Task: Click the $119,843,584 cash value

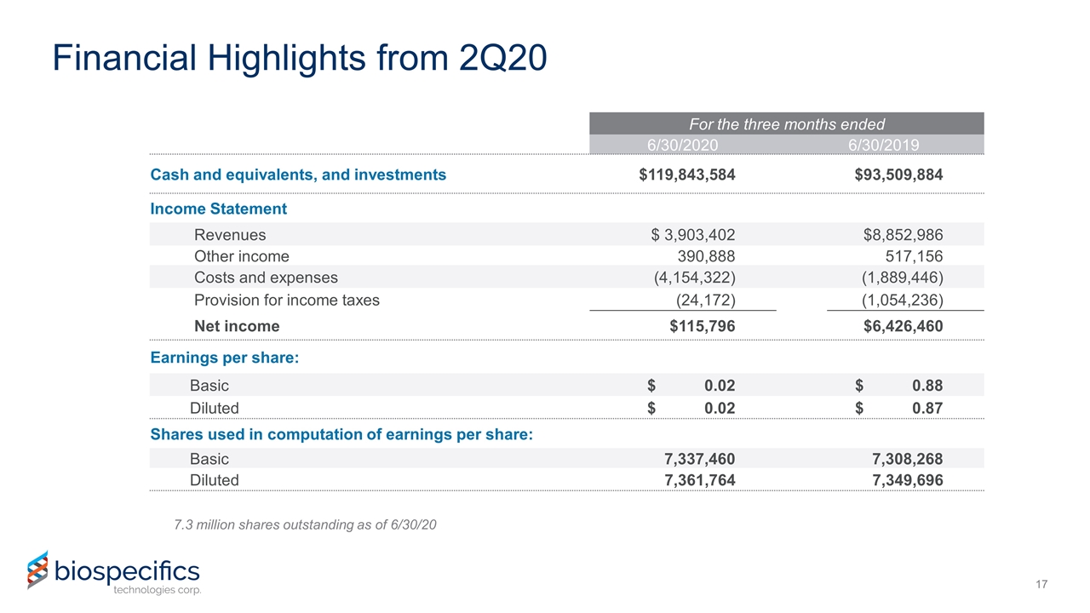Action: (x=687, y=175)
